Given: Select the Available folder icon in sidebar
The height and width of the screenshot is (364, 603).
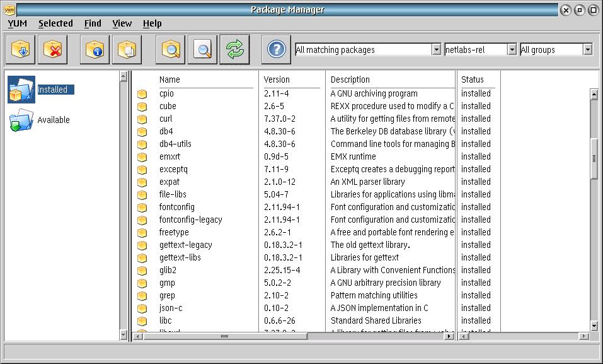Looking at the screenshot, I should pos(21,120).
